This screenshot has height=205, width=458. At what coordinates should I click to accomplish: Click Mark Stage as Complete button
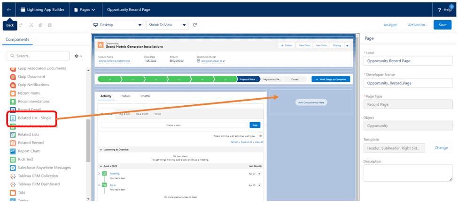coord(331,79)
